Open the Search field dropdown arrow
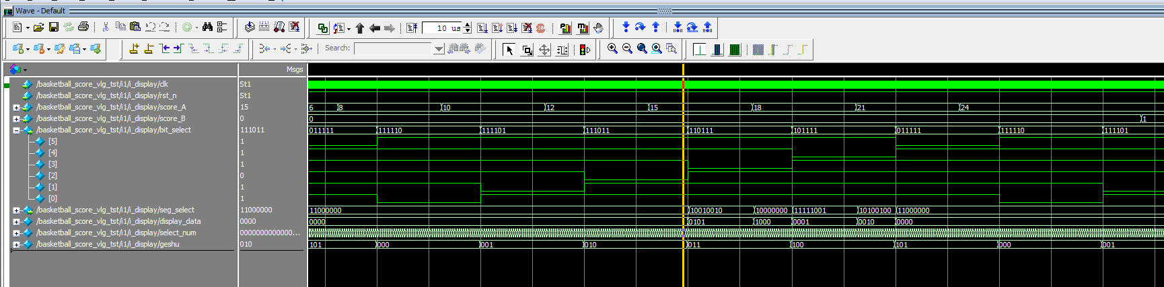This screenshot has height=287, width=1164. [x=439, y=48]
